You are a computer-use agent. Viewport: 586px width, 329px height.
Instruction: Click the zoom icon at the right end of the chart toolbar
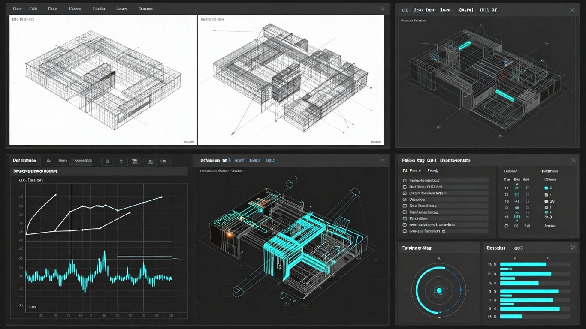164,162
